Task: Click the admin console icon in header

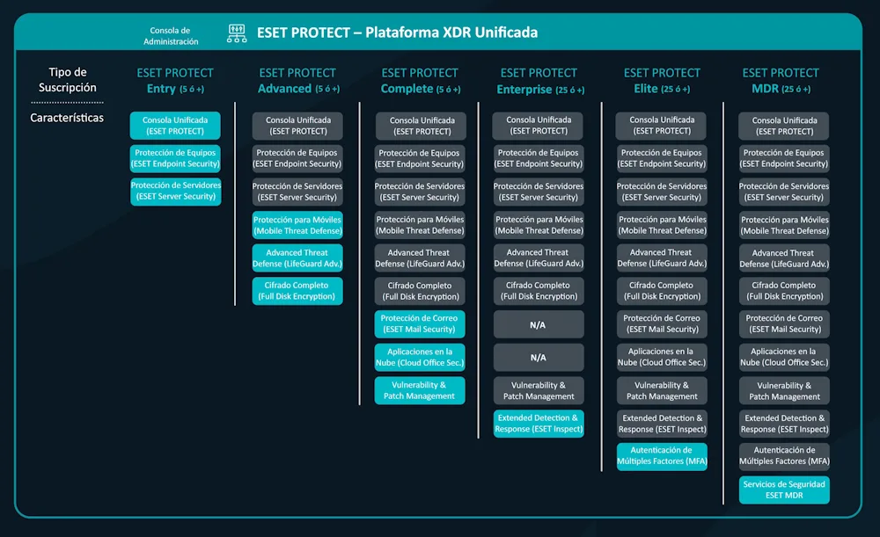Action: [237, 33]
